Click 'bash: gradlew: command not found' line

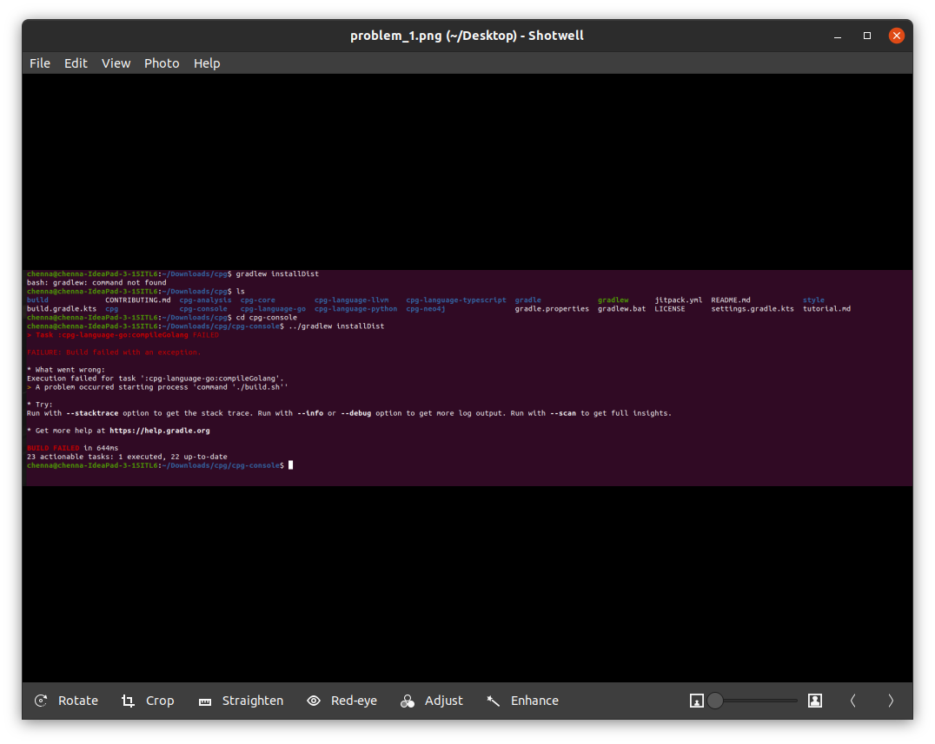coord(96,283)
